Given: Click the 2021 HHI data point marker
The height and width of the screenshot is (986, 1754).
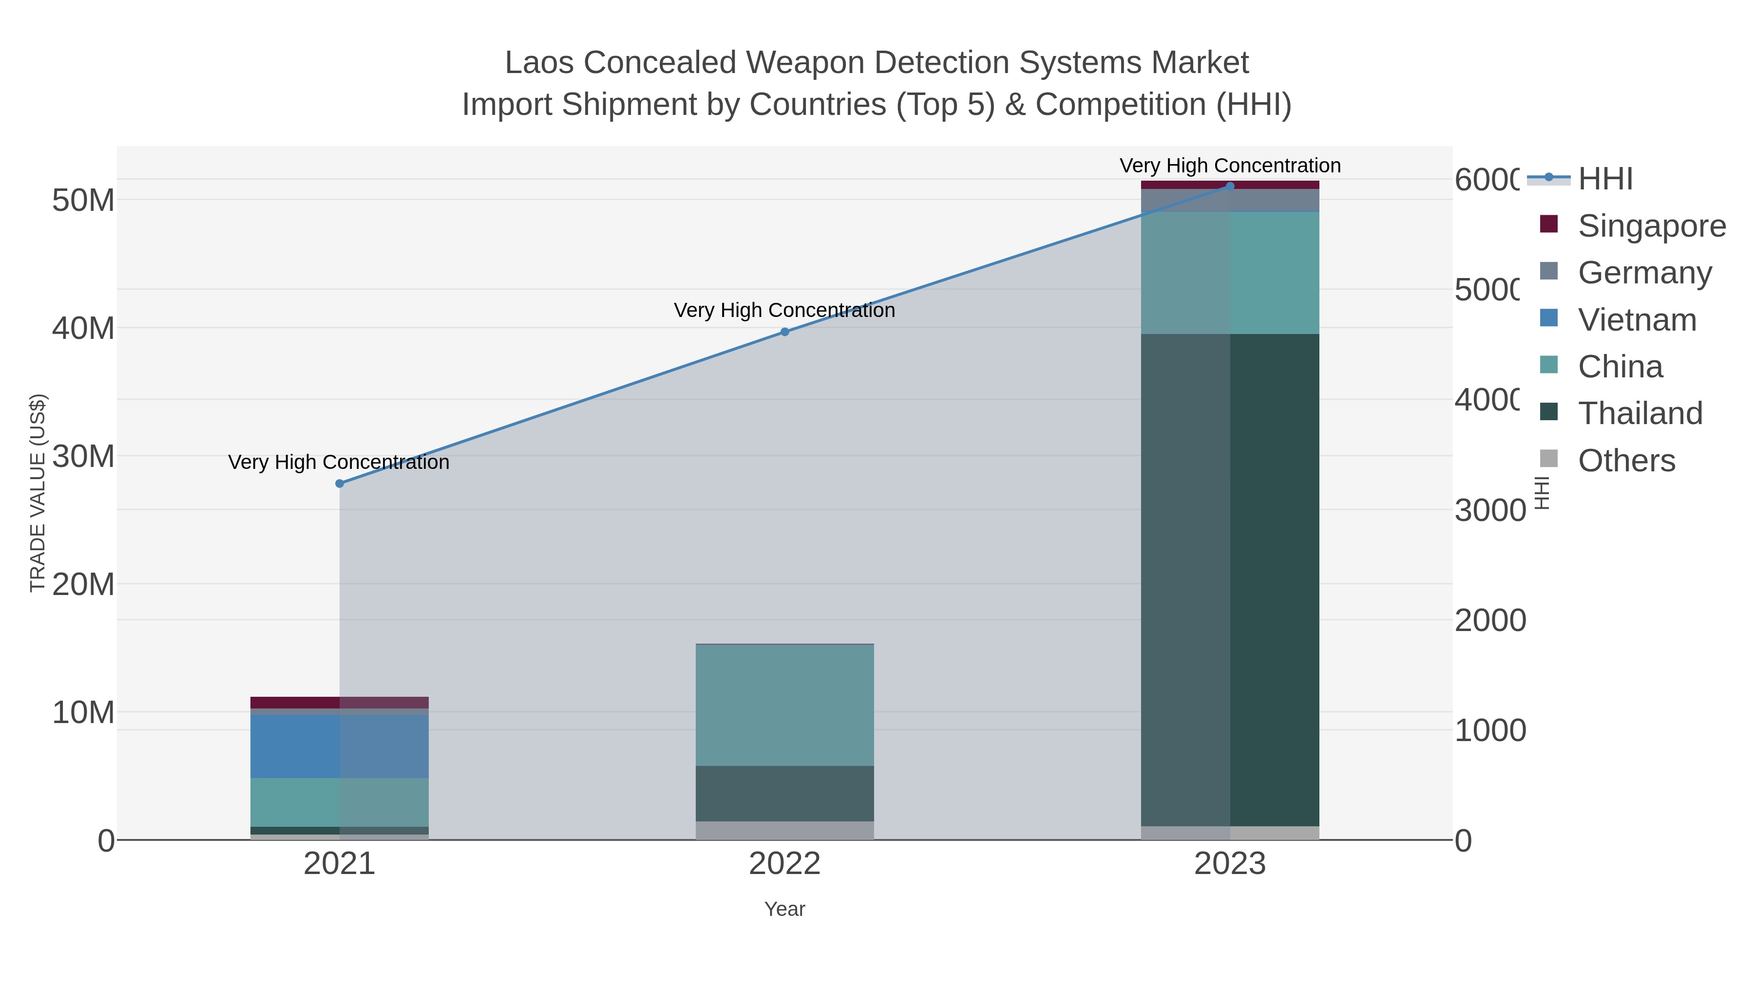Looking at the screenshot, I should coord(340,484).
